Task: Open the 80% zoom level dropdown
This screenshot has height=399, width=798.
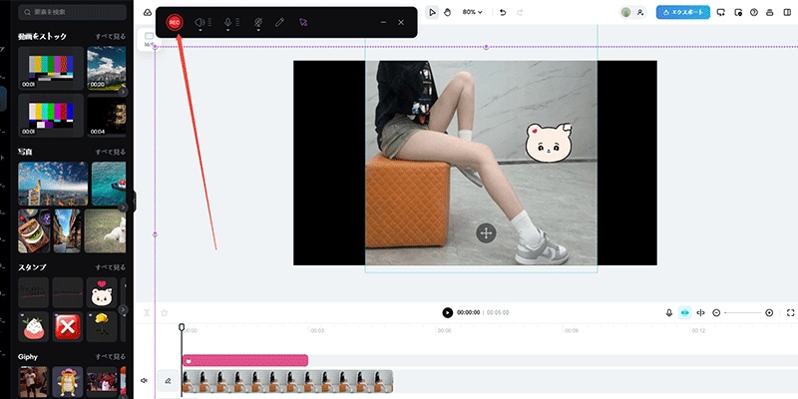Action: pyautogui.click(x=472, y=12)
